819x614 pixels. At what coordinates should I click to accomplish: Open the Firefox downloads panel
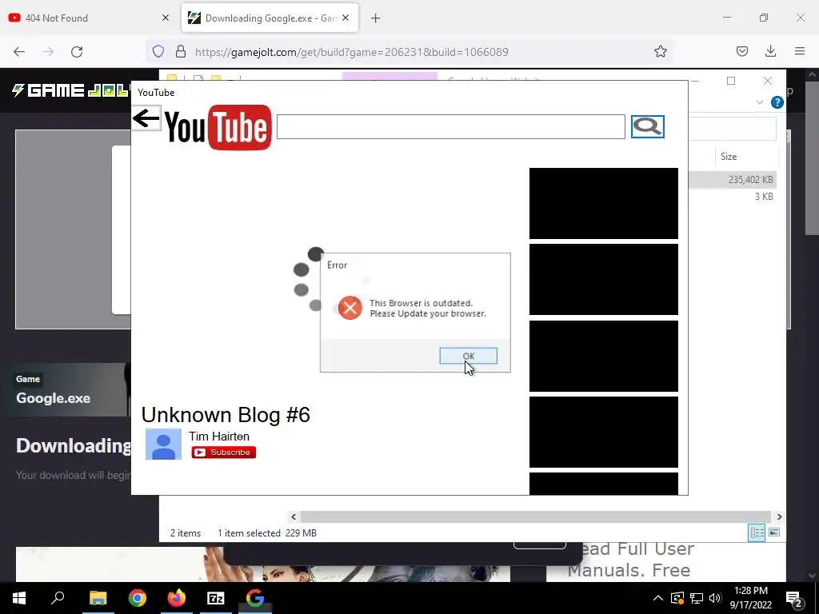770,51
